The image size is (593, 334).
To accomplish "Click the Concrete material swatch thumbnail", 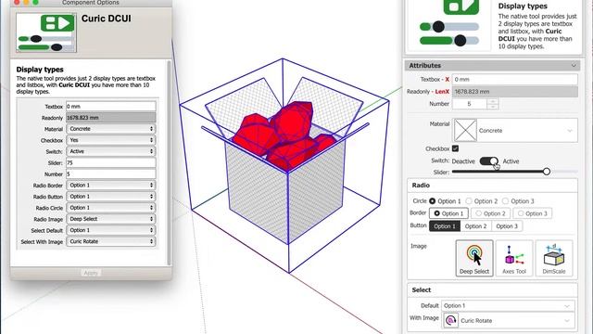I will (x=465, y=130).
